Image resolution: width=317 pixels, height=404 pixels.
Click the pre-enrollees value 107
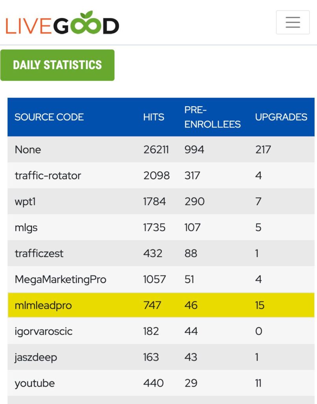point(192,228)
